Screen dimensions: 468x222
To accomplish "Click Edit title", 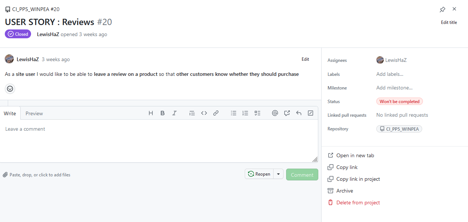I will [449, 22].
